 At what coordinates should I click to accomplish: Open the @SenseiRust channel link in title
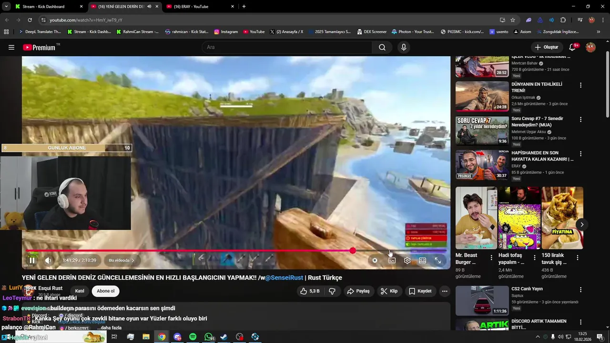tap(284, 278)
